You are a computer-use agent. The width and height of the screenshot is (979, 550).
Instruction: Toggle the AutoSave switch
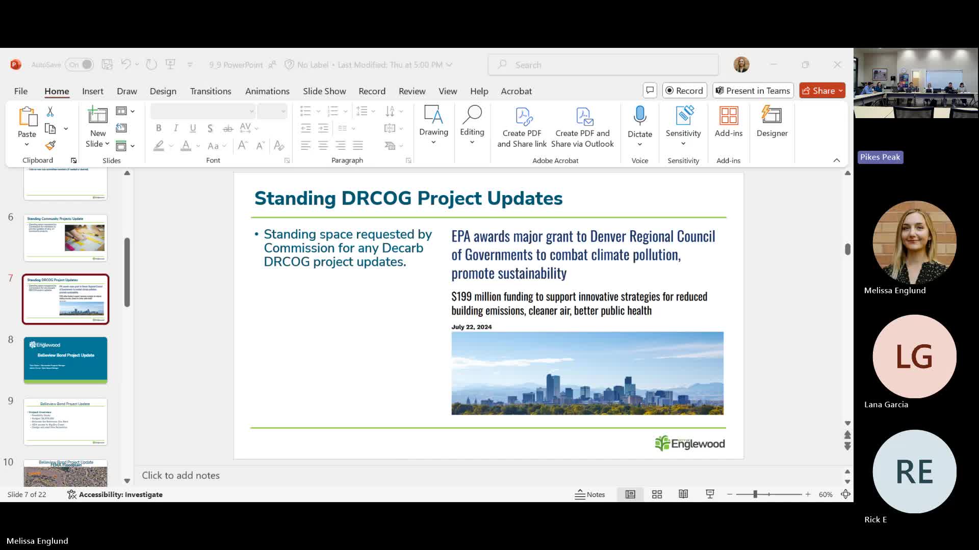point(80,65)
